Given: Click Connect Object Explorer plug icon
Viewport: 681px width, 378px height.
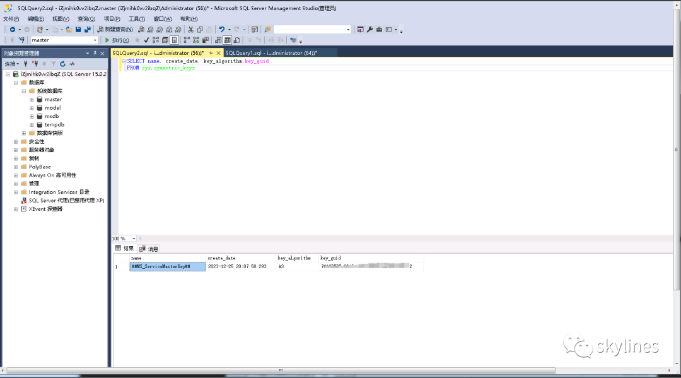Looking at the screenshot, I should (26, 64).
